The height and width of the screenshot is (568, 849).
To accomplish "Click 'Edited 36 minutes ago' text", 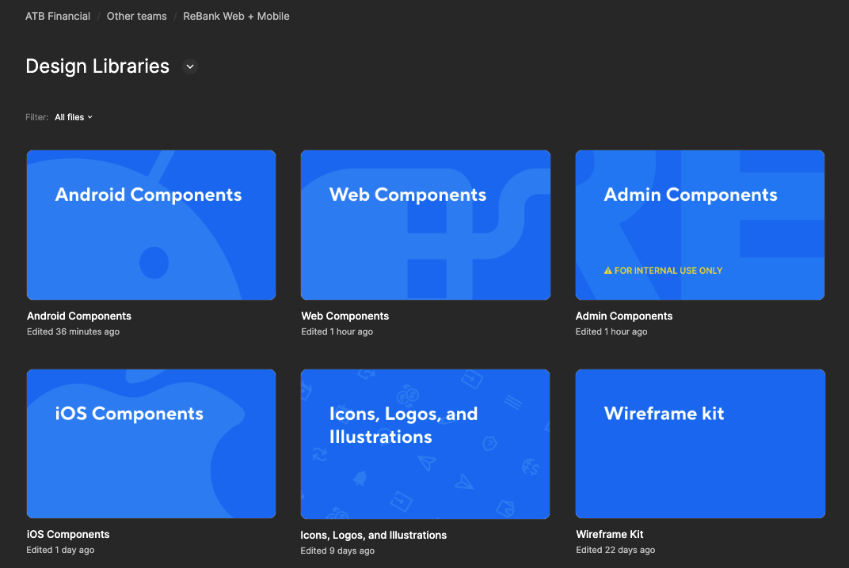I will [73, 331].
